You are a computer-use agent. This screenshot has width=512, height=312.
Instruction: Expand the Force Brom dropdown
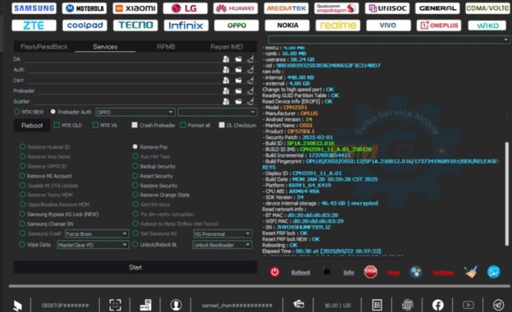(x=96, y=234)
